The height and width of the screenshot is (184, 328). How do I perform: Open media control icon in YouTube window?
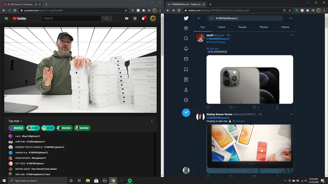pyautogui.click(x=149, y=10)
